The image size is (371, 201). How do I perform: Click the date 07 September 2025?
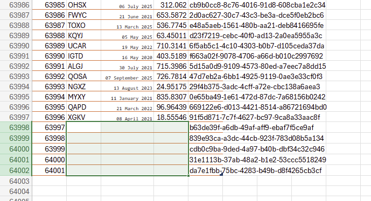(127, 76)
